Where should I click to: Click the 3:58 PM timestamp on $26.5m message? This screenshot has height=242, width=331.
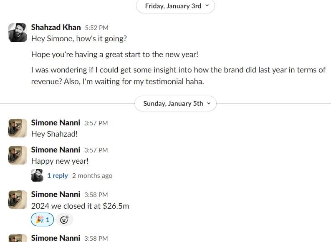click(96, 195)
